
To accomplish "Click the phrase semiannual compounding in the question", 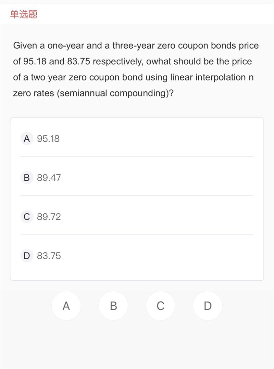I will 113,93.
